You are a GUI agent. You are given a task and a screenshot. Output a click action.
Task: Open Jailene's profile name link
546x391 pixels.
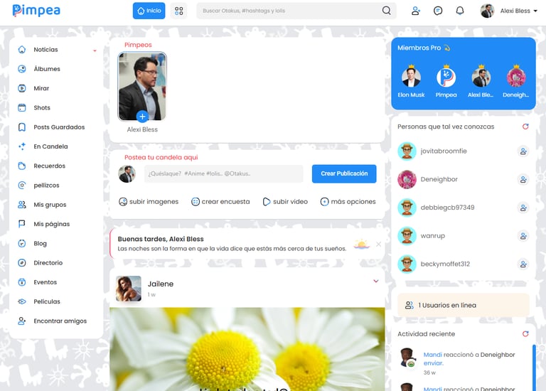(x=161, y=284)
